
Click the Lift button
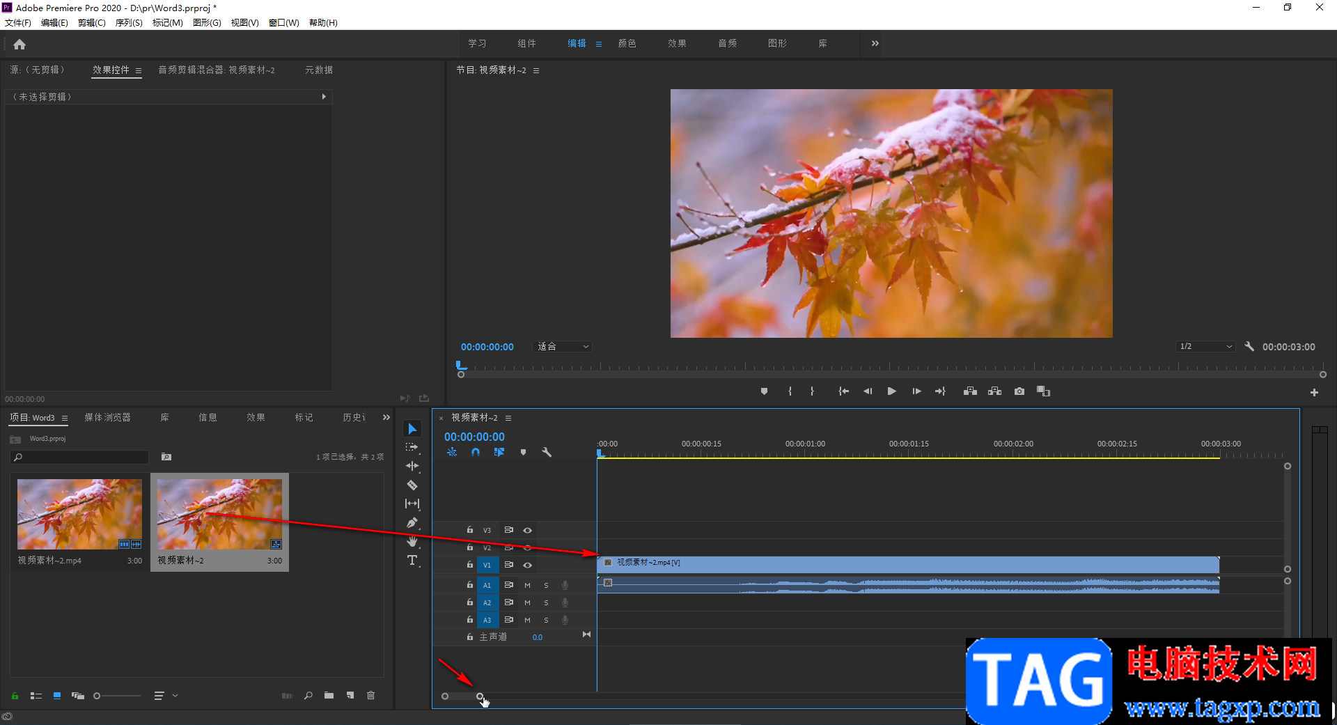pyautogui.click(x=970, y=391)
